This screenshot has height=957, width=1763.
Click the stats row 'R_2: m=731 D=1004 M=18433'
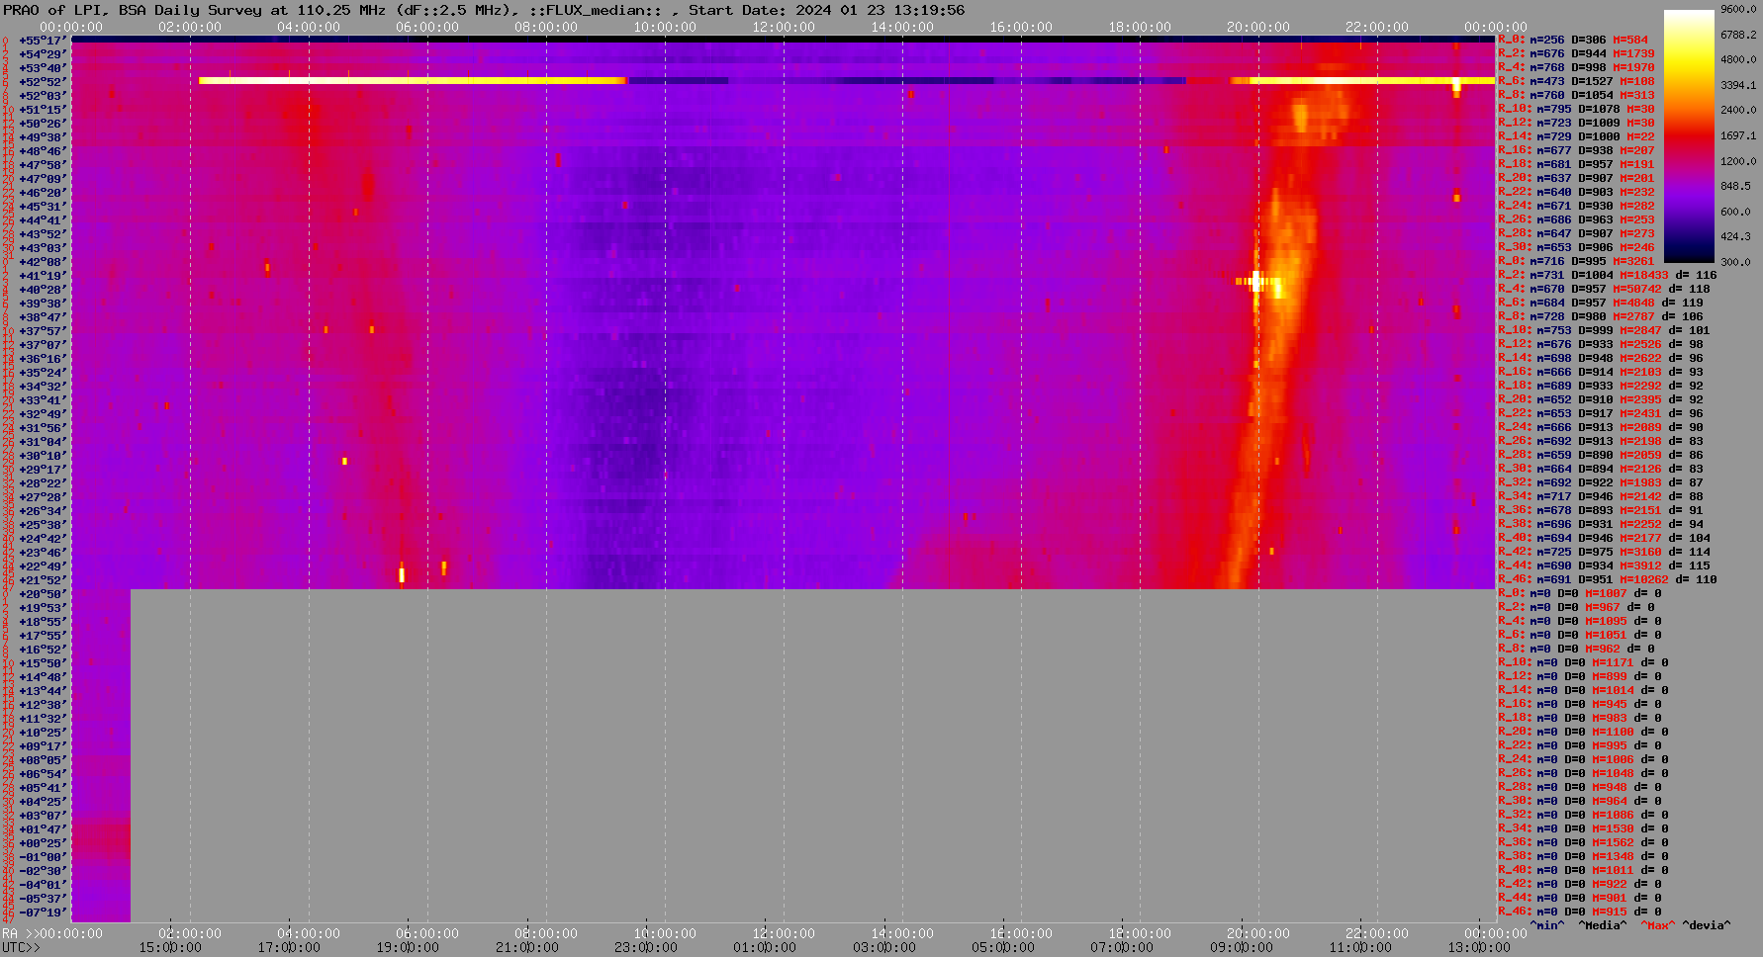point(1608,276)
